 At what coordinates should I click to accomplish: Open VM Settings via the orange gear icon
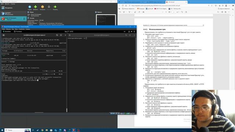pos(43,7)
